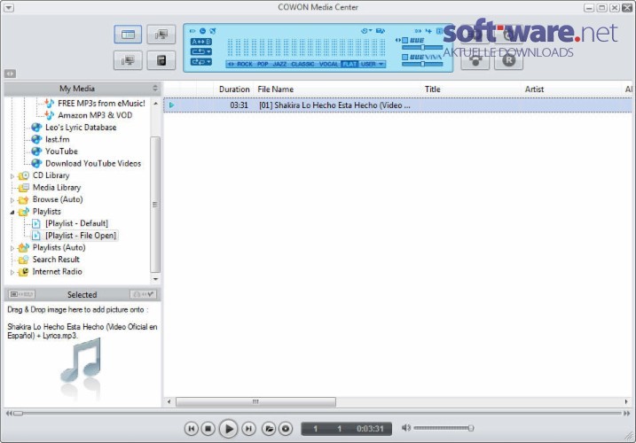Expand the CD Library node

click(12, 176)
